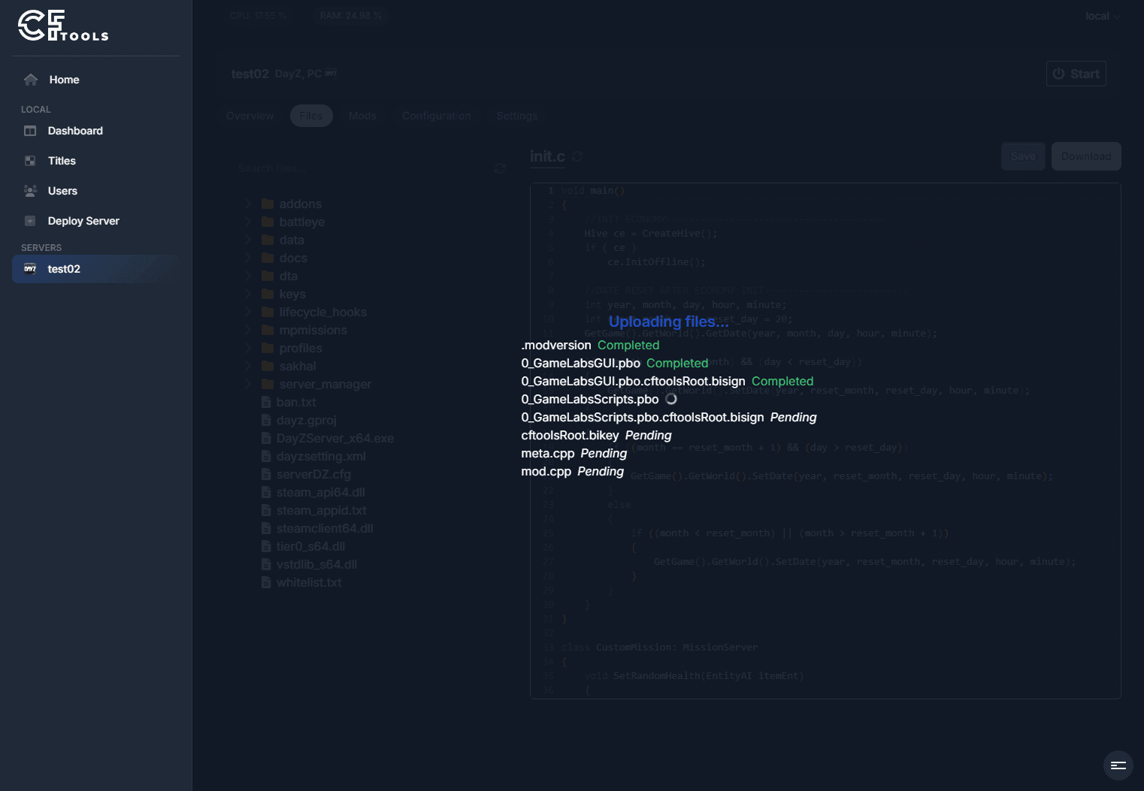Image resolution: width=1144 pixels, height=791 pixels.
Task: Click the mod.cpp upload entry
Action: pos(572,471)
